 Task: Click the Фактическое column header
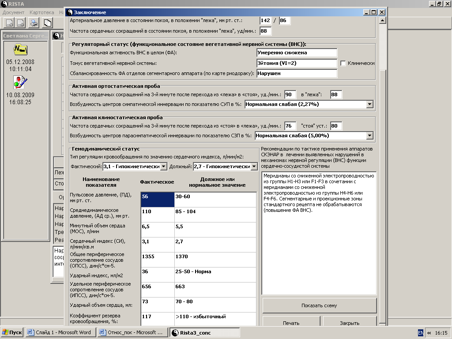point(157,182)
